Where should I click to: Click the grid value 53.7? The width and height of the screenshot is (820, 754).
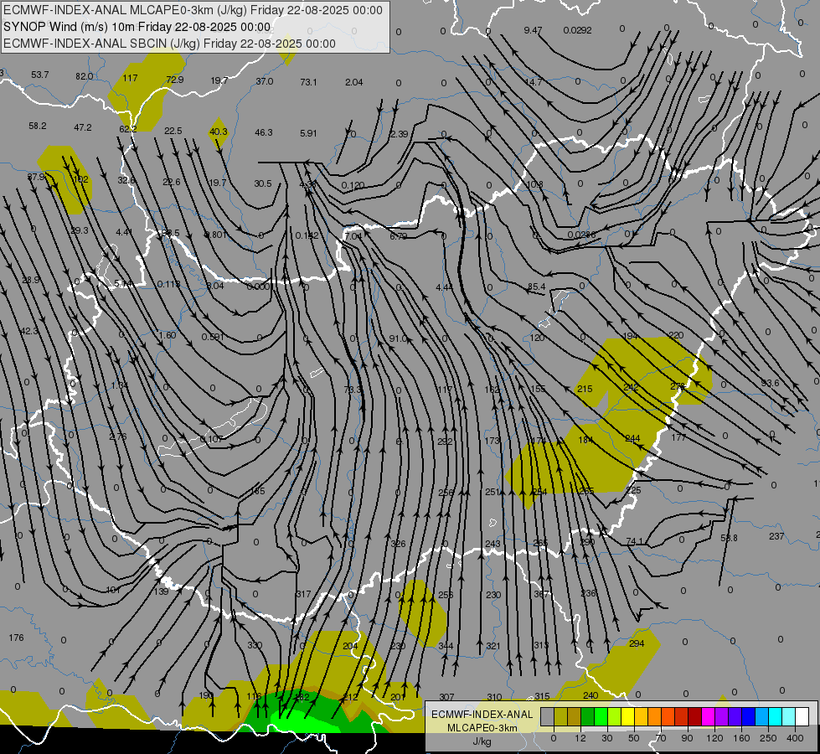pyautogui.click(x=39, y=75)
